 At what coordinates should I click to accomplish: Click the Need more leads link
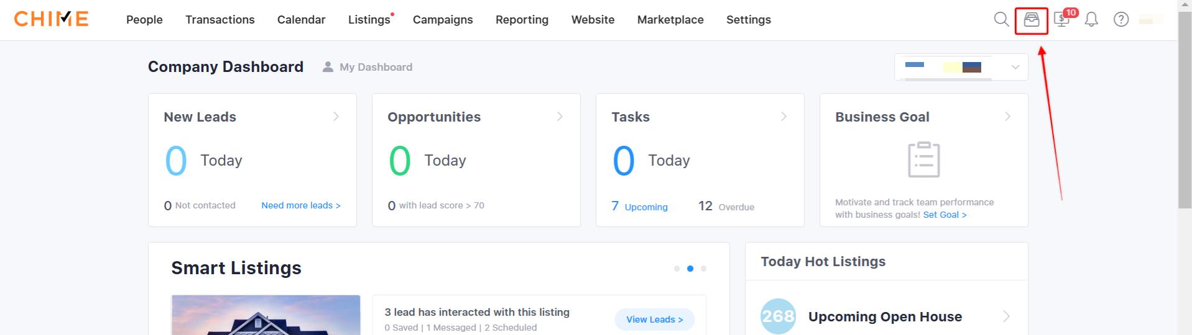click(301, 205)
